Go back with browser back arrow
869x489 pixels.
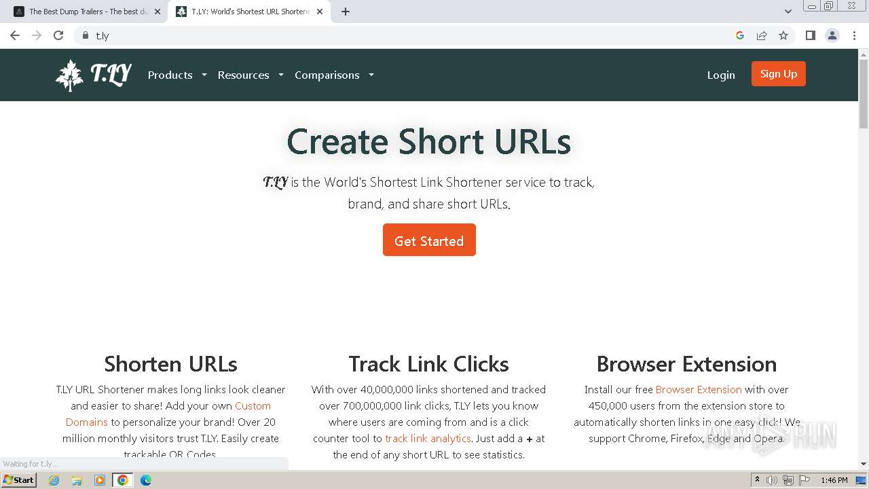(x=15, y=35)
